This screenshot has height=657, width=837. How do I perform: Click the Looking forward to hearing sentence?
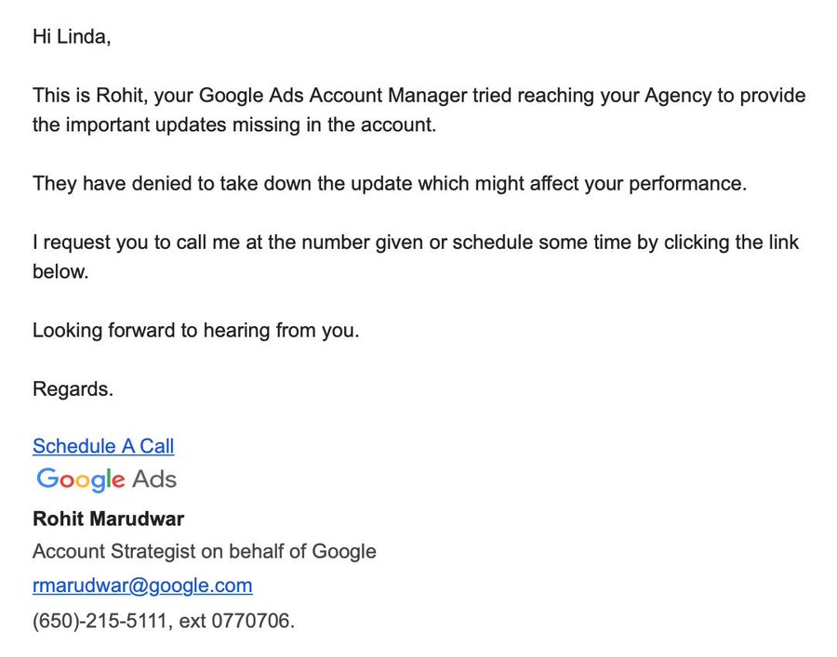click(x=196, y=331)
